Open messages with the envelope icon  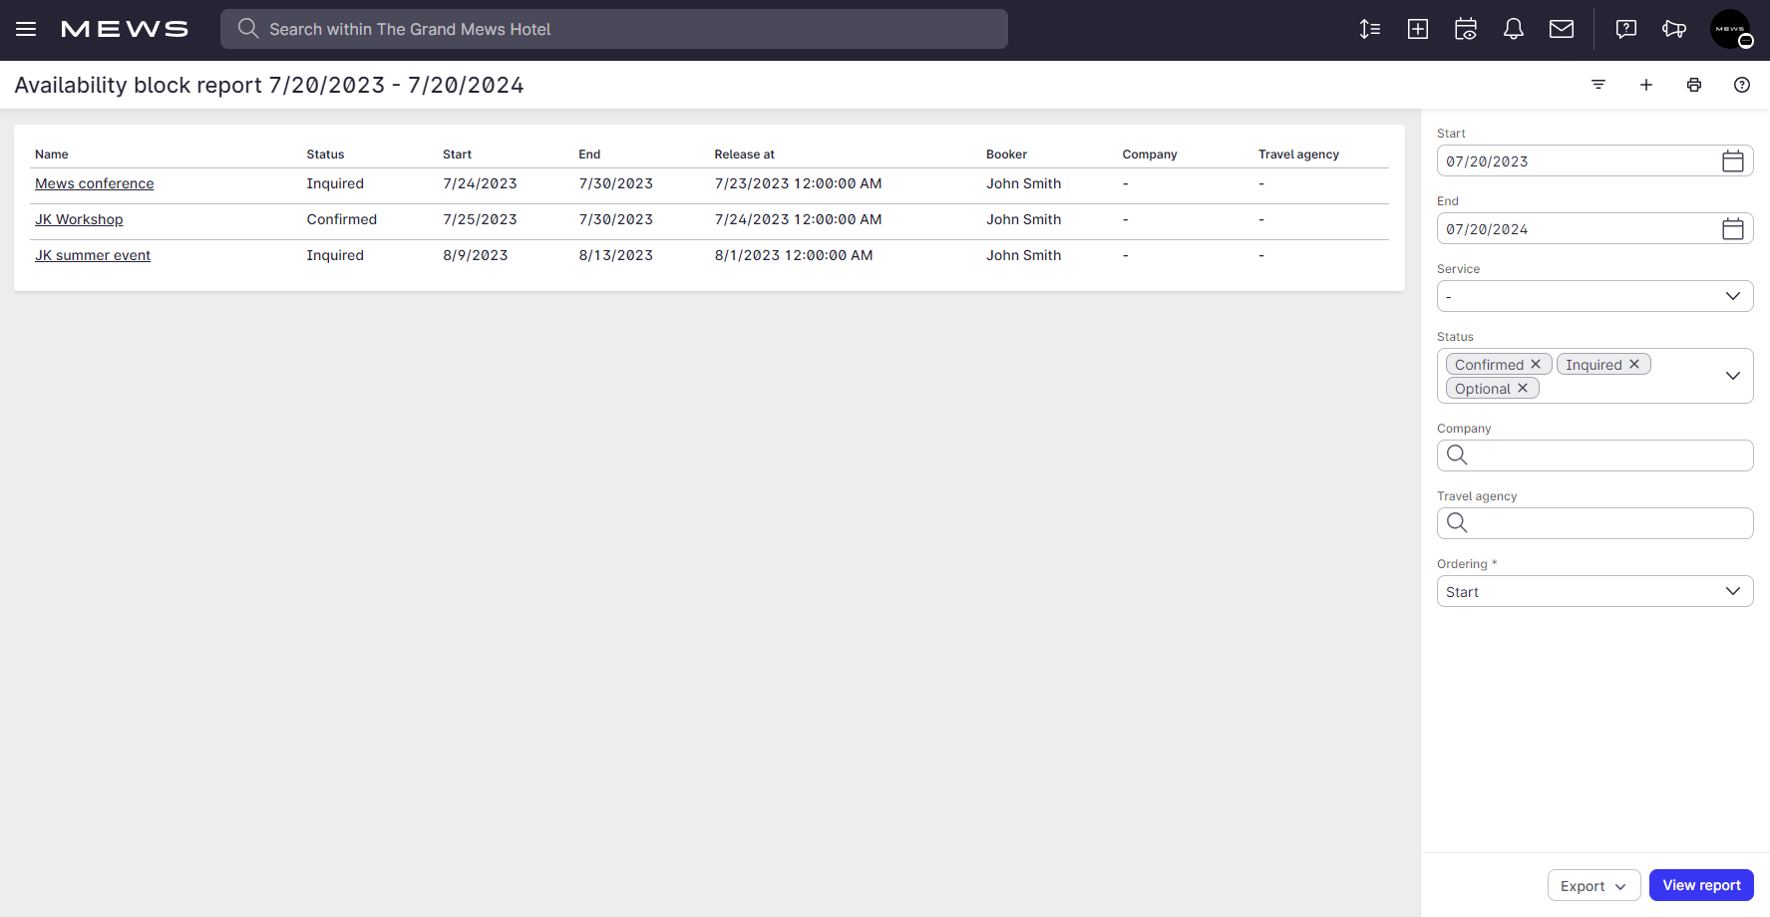(1562, 29)
